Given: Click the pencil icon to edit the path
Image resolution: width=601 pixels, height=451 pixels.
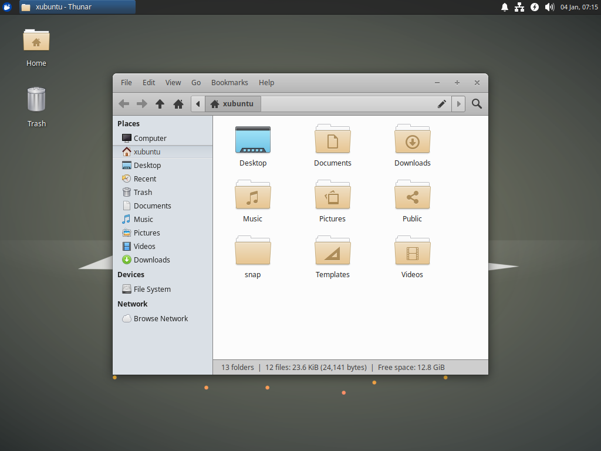Looking at the screenshot, I should point(441,103).
